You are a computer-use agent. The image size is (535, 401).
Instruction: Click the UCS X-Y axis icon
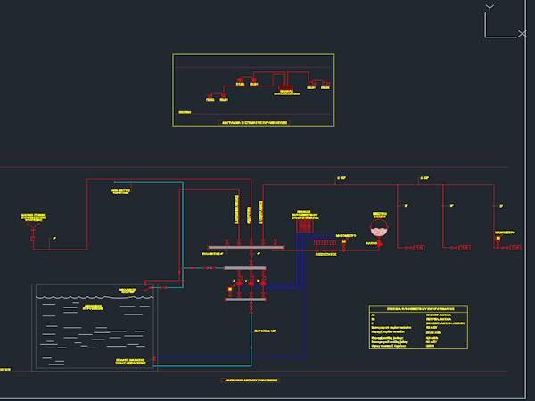(x=505, y=21)
